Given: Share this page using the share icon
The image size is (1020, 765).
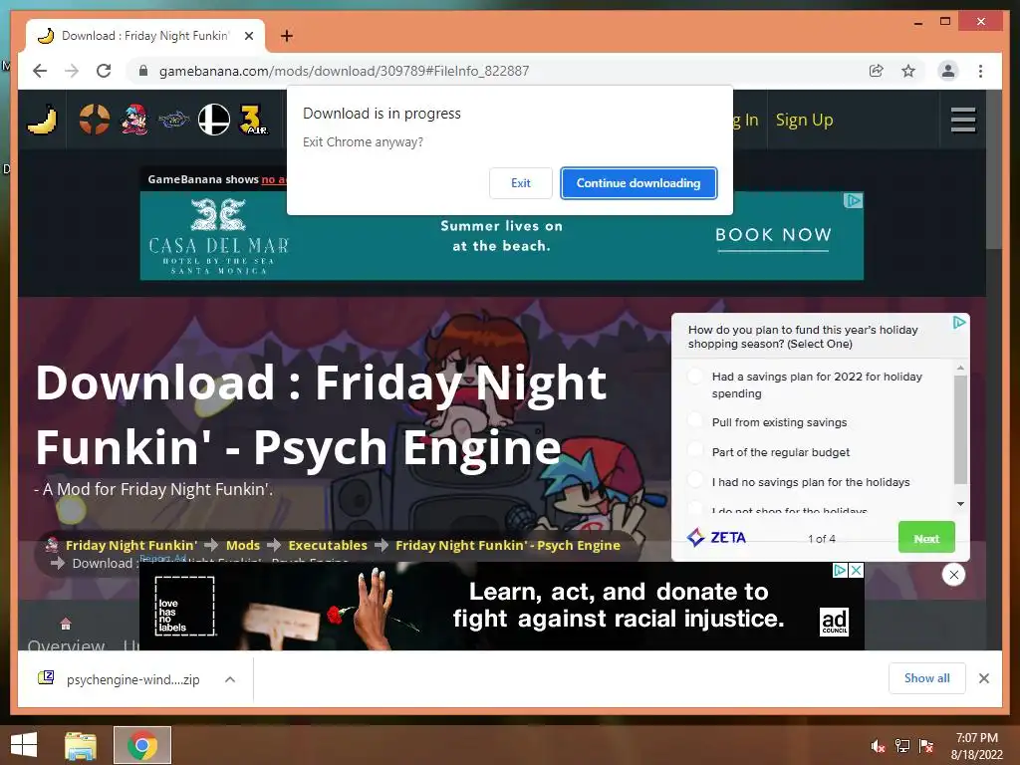Looking at the screenshot, I should pos(877,71).
